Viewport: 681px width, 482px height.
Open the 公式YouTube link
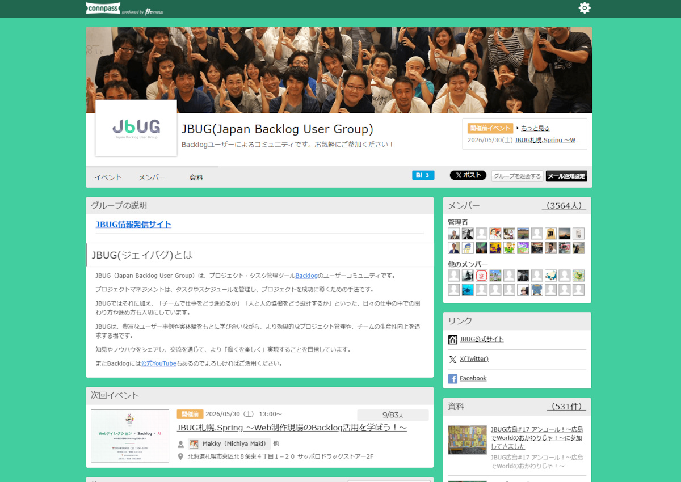[158, 363]
